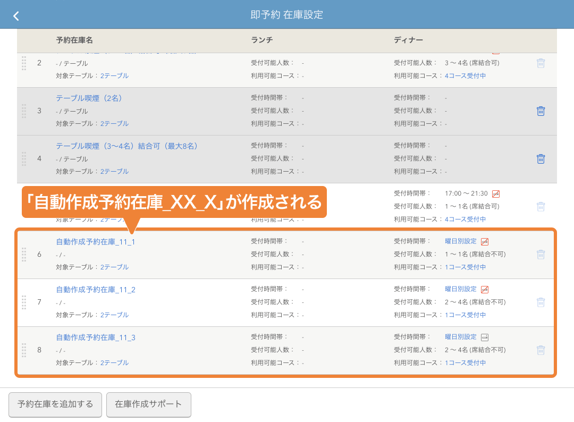
Task: Click the drag handle on row 7
Action: coord(24,302)
